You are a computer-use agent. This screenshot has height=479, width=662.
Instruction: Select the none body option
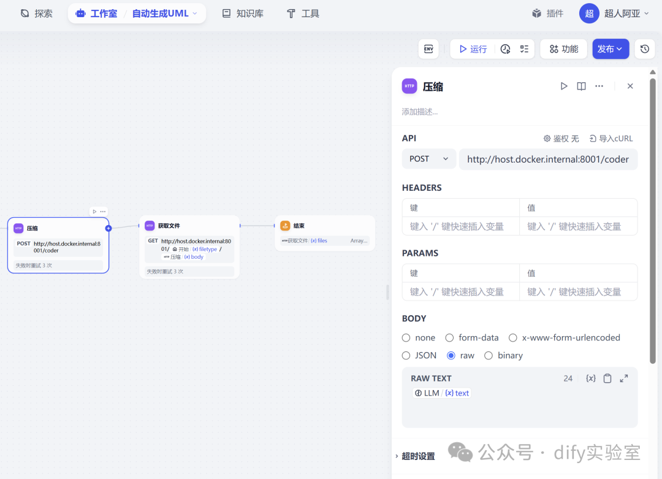(x=406, y=338)
